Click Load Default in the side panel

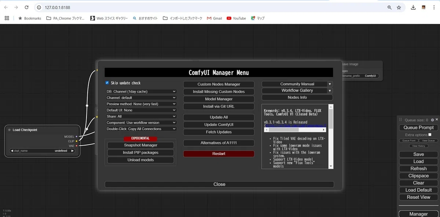tap(418, 190)
